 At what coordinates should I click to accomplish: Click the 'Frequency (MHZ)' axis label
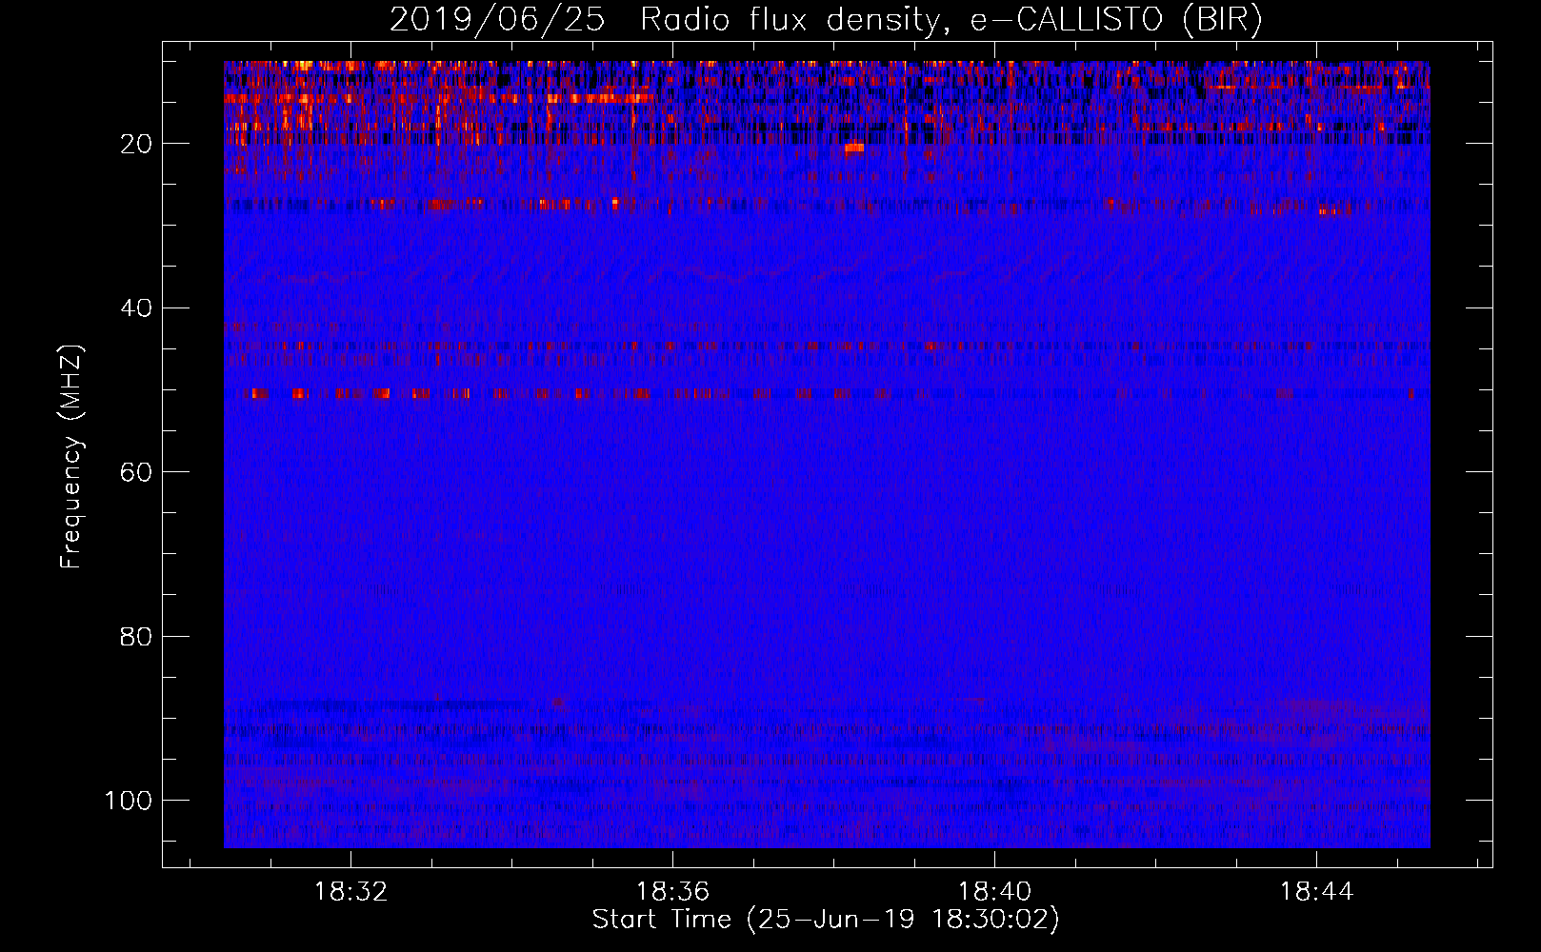(x=71, y=456)
